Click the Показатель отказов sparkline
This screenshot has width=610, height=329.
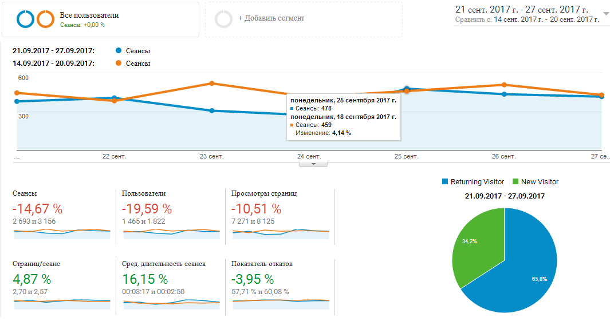[x=281, y=304]
